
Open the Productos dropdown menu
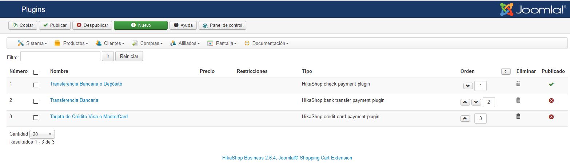point(71,43)
